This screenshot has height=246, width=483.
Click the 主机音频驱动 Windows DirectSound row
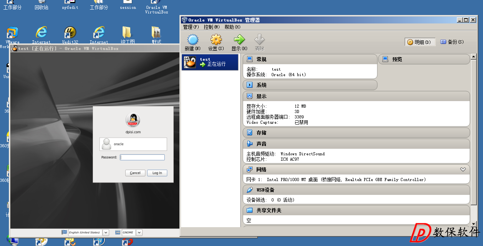[285, 154]
